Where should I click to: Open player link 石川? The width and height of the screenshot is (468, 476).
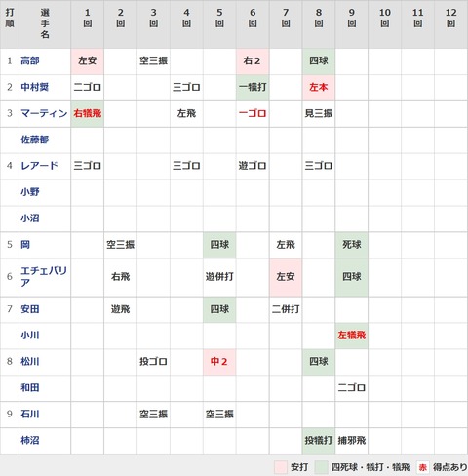pos(30,414)
